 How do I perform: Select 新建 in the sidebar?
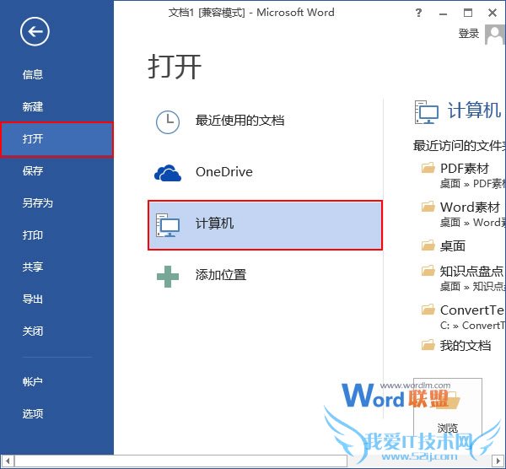[x=33, y=106]
